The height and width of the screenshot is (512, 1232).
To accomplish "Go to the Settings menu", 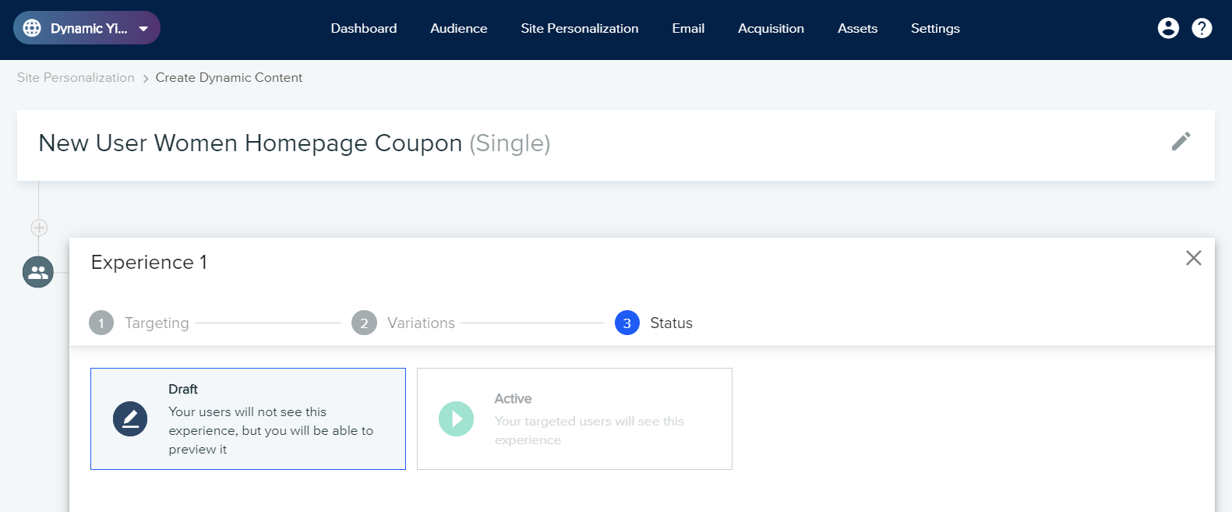I will point(935,28).
